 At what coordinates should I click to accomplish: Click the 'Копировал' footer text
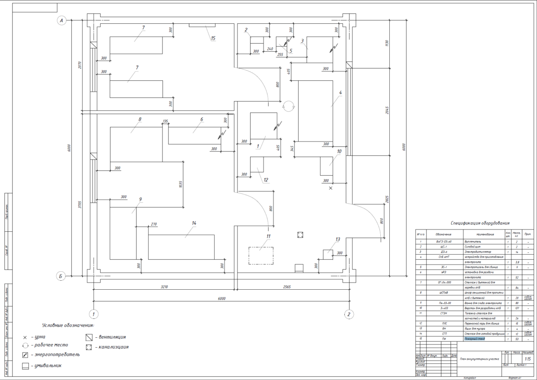pos(469,378)
